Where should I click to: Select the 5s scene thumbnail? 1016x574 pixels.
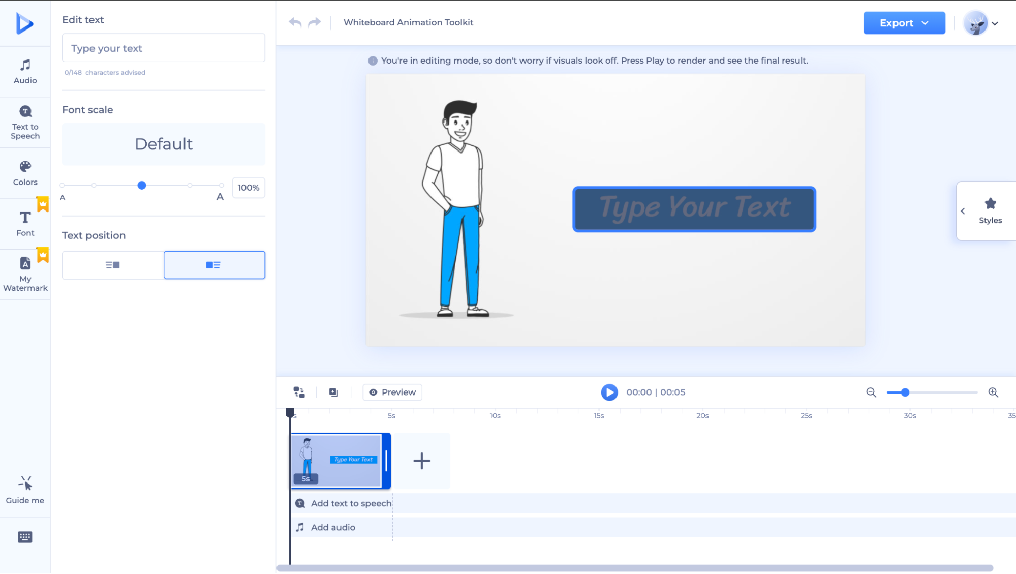click(336, 461)
